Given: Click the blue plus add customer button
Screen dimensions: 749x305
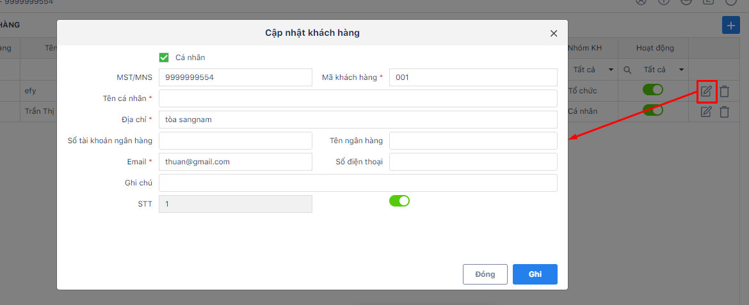Looking at the screenshot, I should coord(730,25).
